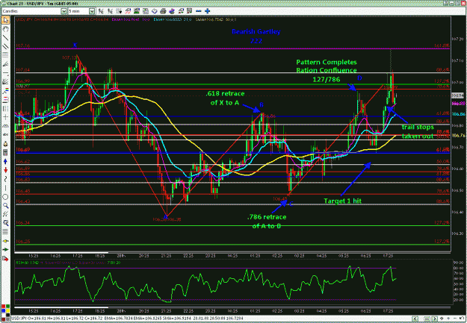
Task: Select the pointer arrow tool
Action: 6,20
